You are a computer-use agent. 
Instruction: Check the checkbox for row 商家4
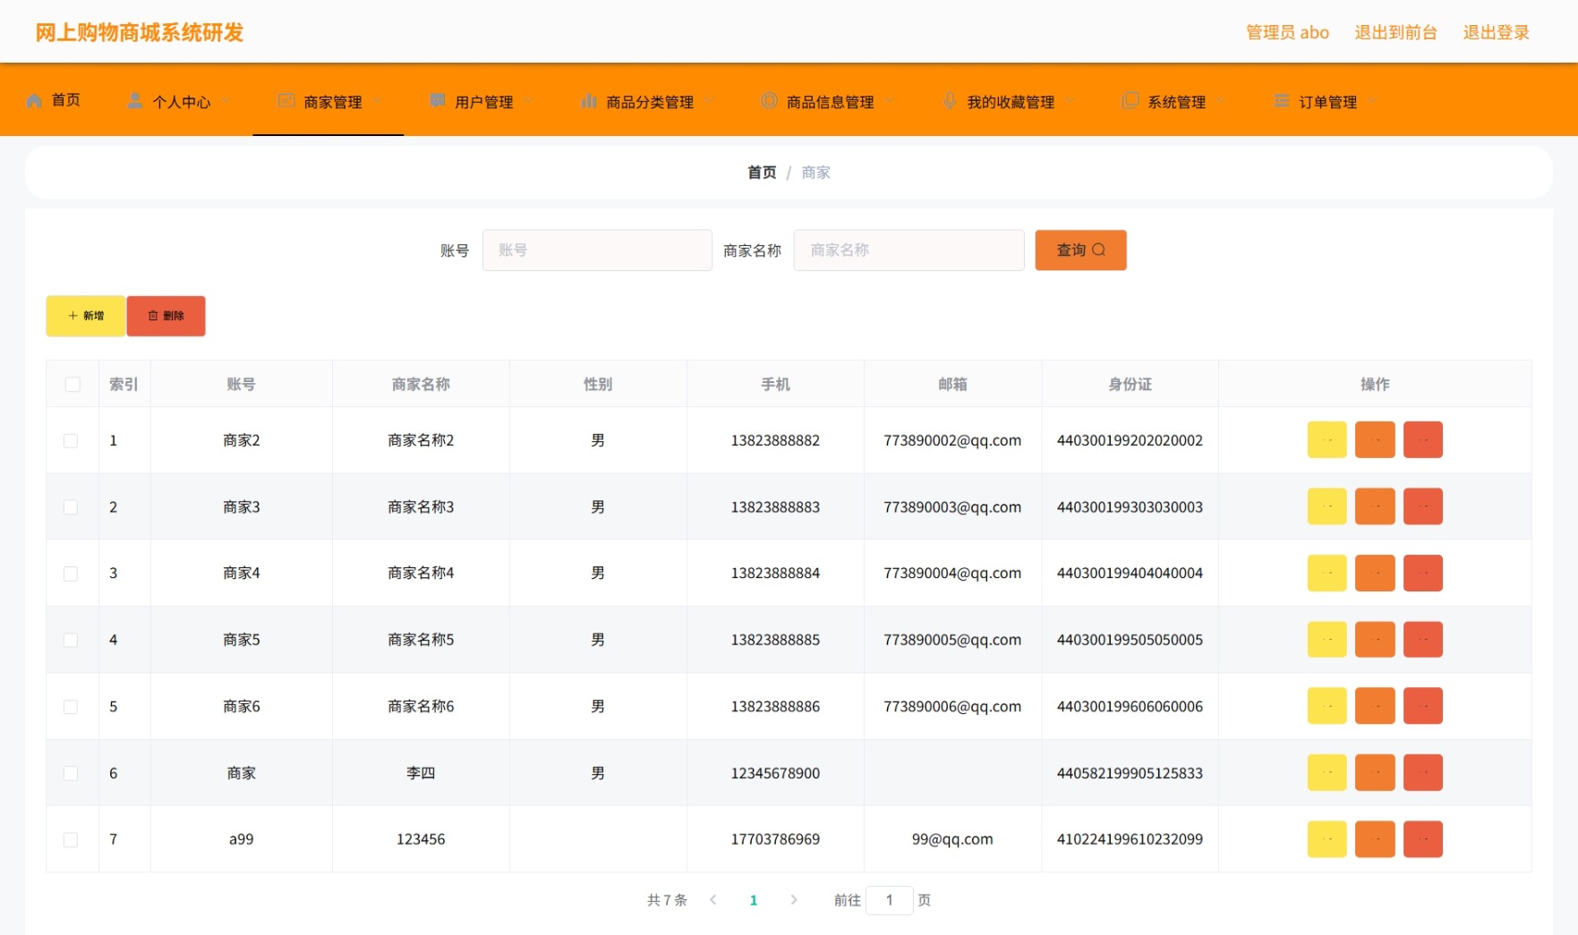(x=71, y=574)
